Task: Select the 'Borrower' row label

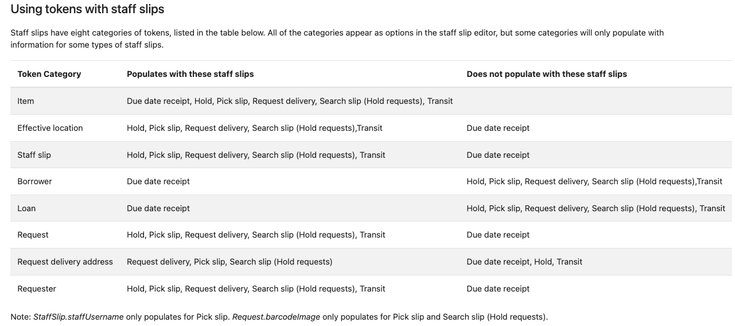Action: click(x=34, y=181)
